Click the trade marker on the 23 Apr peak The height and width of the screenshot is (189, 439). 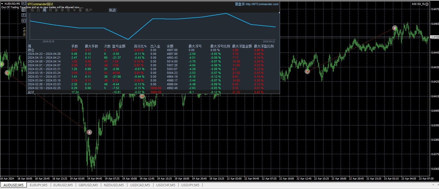[x=395, y=28]
